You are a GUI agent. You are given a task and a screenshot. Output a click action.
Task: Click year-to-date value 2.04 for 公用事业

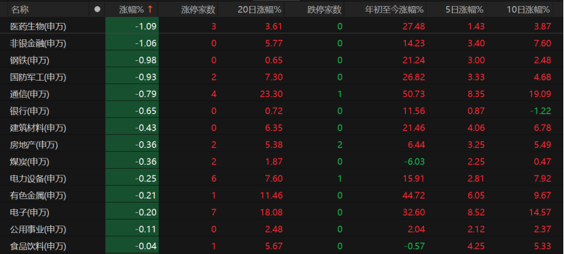tap(415, 229)
